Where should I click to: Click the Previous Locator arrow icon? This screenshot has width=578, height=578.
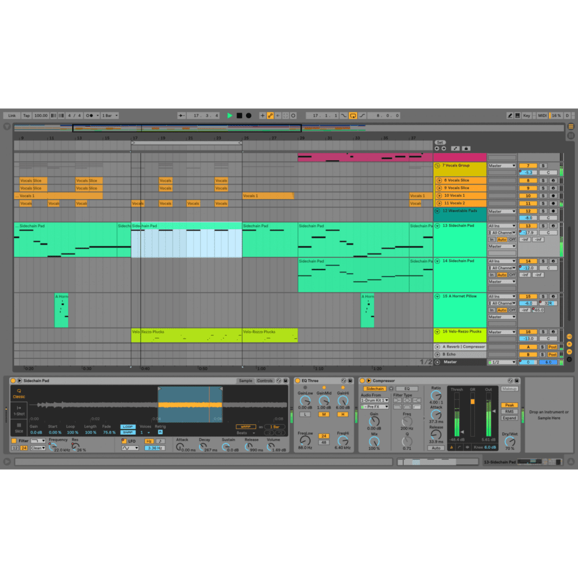click(x=437, y=148)
